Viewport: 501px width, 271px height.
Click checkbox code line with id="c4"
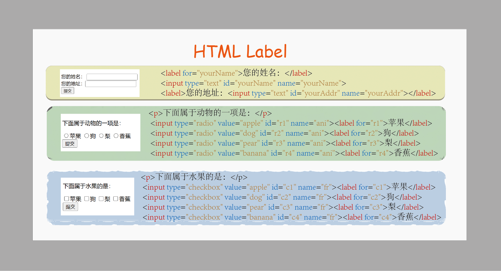[292, 217]
